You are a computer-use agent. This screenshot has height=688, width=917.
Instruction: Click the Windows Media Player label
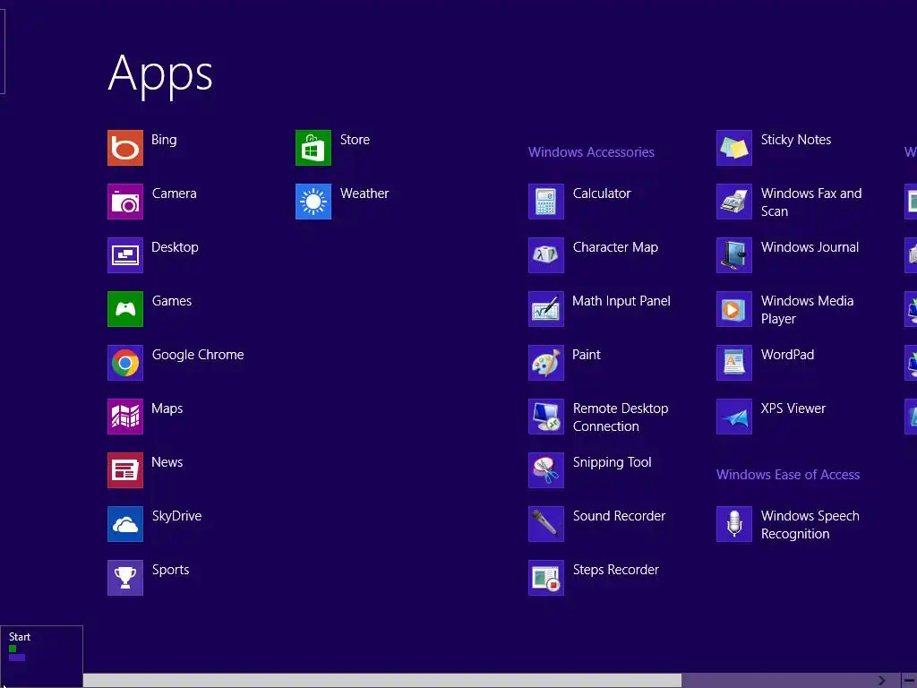coord(807,309)
